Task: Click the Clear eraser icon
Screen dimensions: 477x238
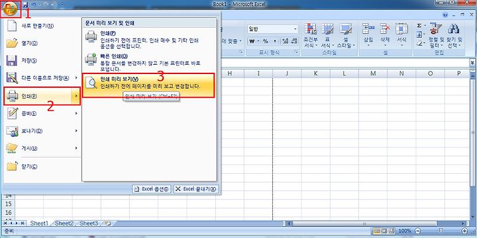Action: (419, 43)
